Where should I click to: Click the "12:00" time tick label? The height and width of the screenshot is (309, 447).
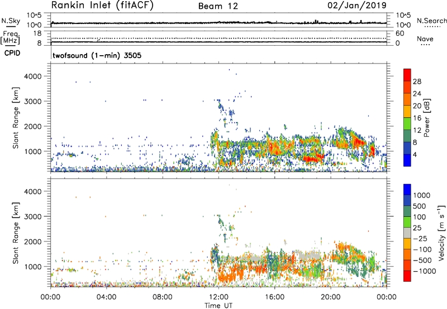tap(218, 297)
